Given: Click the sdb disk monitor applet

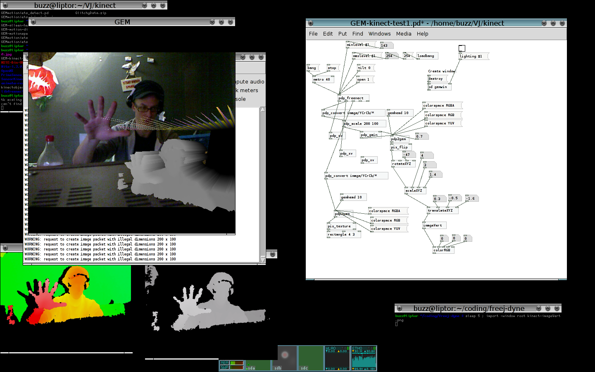Looking at the screenshot, I should coord(285,358).
